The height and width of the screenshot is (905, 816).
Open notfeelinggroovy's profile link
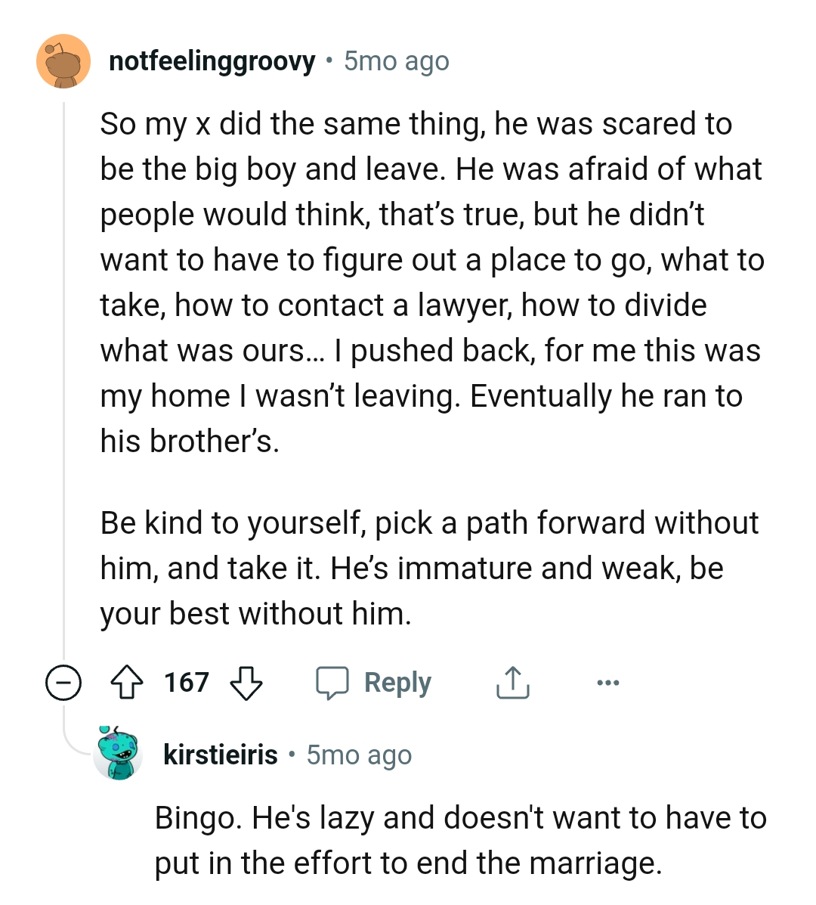click(x=212, y=61)
